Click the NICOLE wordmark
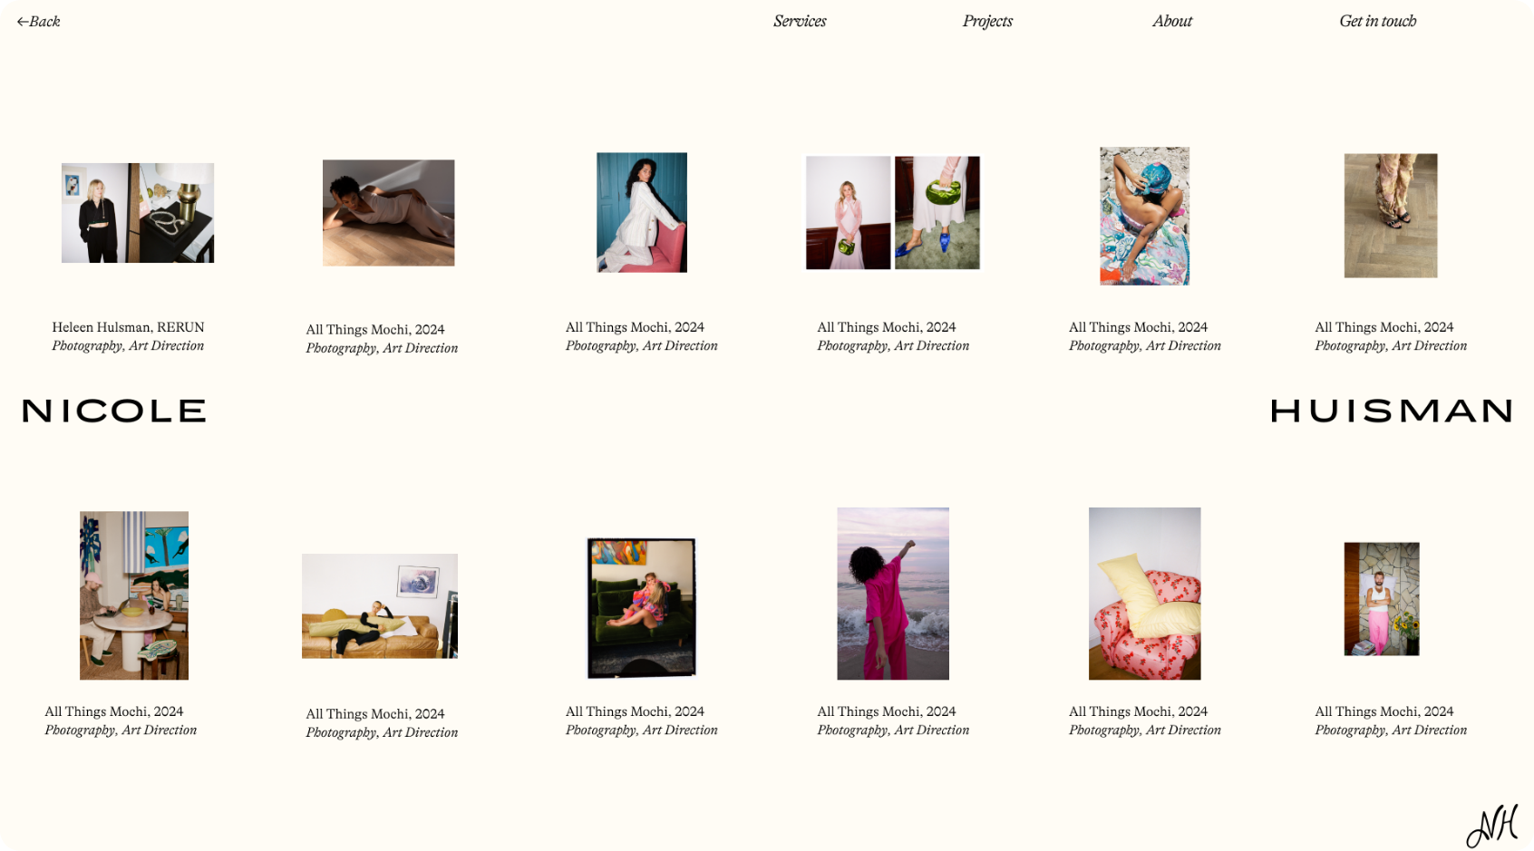 [x=114, y=411]
